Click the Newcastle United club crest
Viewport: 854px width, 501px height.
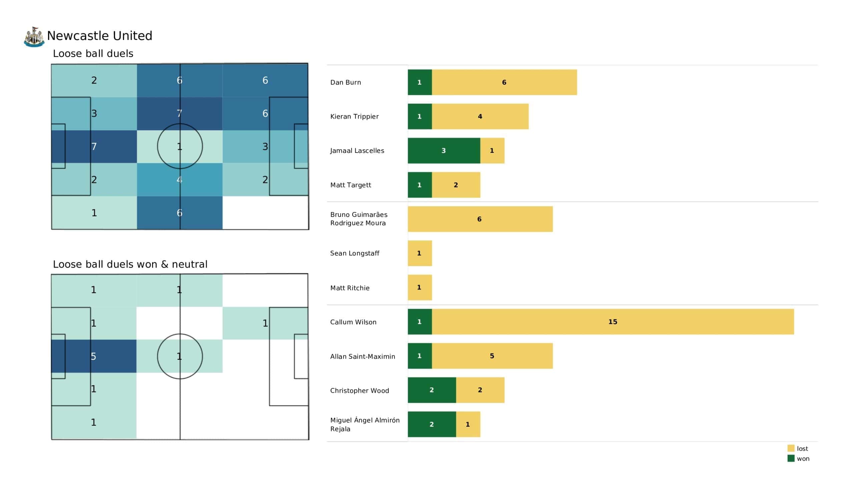coord(34,37)
